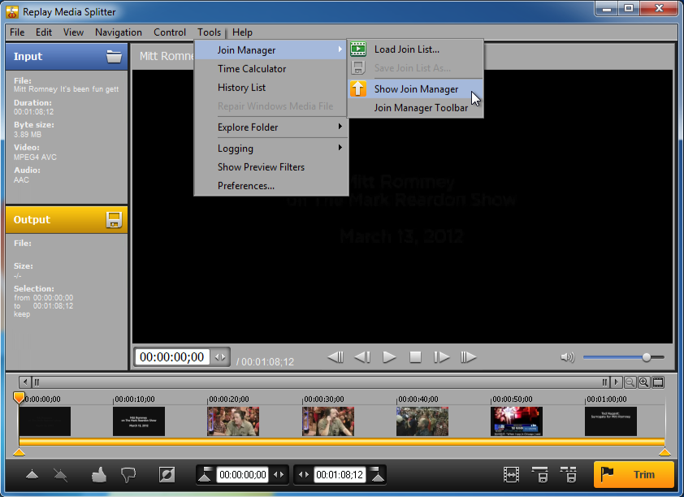Click the left selection start triangle marker

pos(19,452)
